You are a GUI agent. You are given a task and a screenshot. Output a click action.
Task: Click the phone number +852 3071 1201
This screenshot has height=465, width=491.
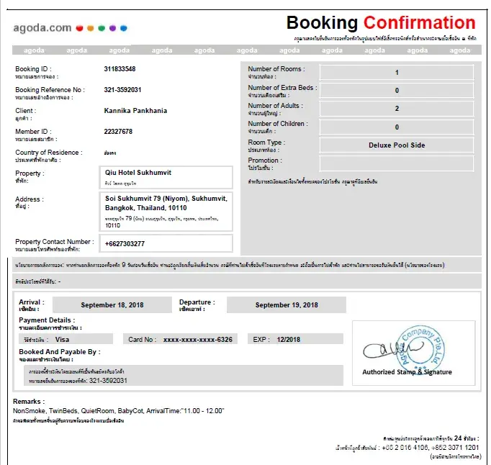coord(455,448)
